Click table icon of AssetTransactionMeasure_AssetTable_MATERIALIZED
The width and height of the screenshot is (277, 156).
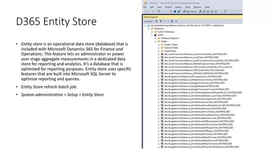tap(162, 57)
